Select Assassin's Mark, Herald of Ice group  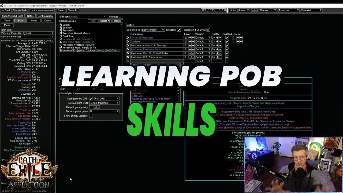point(90,47)
